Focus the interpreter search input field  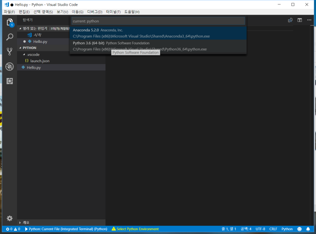point(158,21)
